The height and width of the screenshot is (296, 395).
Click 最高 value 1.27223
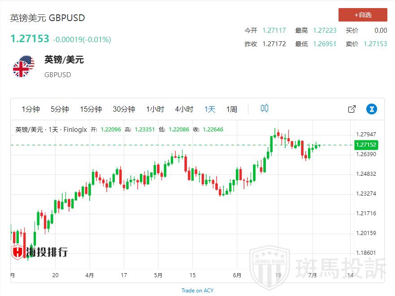[x=325, y=30]
